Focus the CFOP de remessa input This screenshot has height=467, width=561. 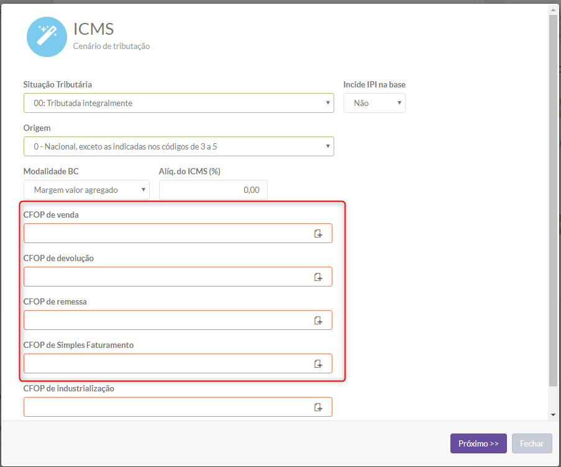pos(178,320)
